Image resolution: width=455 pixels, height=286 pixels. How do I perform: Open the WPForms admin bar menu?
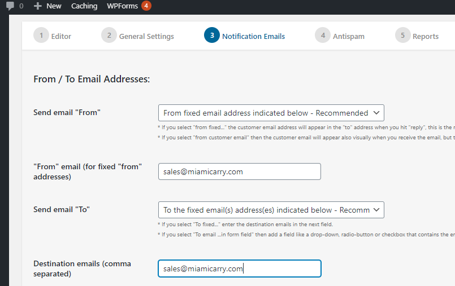pyautogui.click(x=122, y=6)
